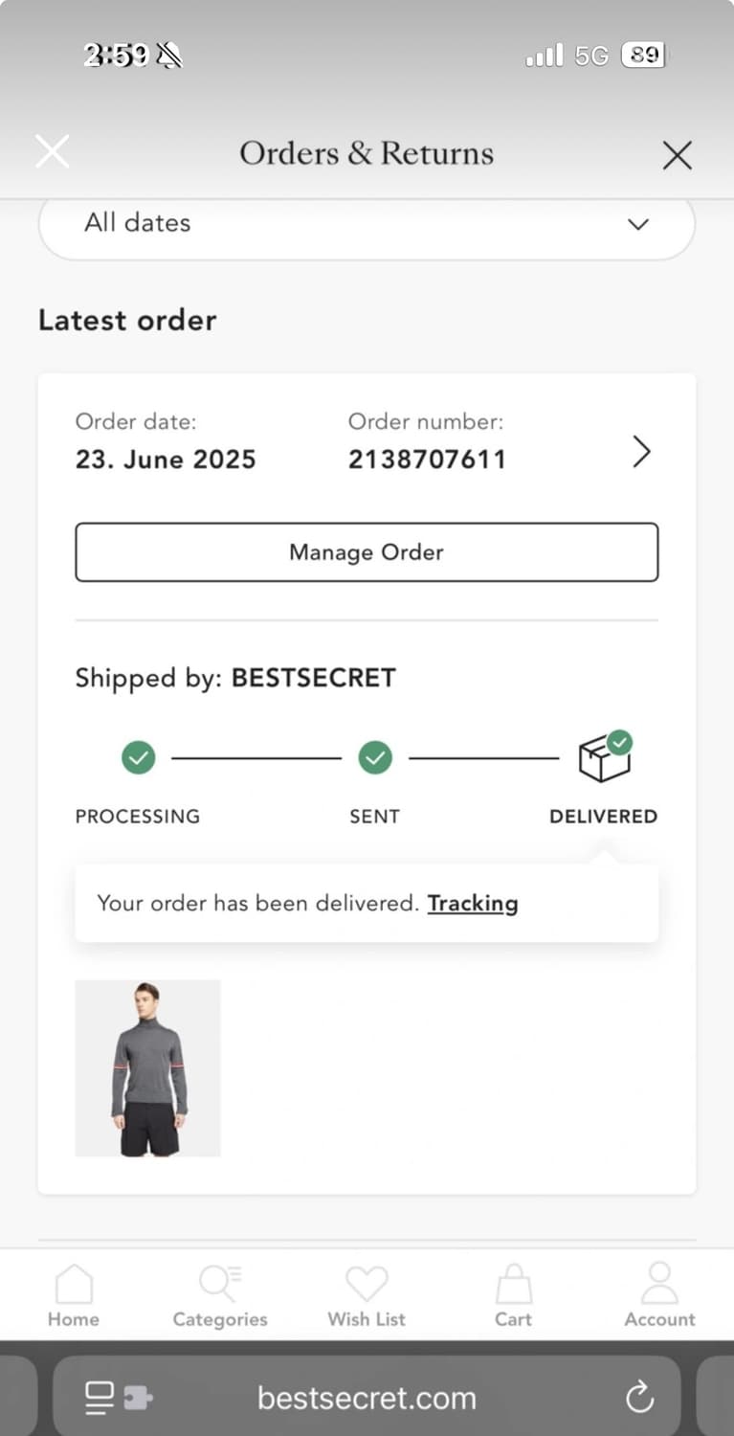
Task: Open the Cart bag icon
Action: (x=514, y=1284)
